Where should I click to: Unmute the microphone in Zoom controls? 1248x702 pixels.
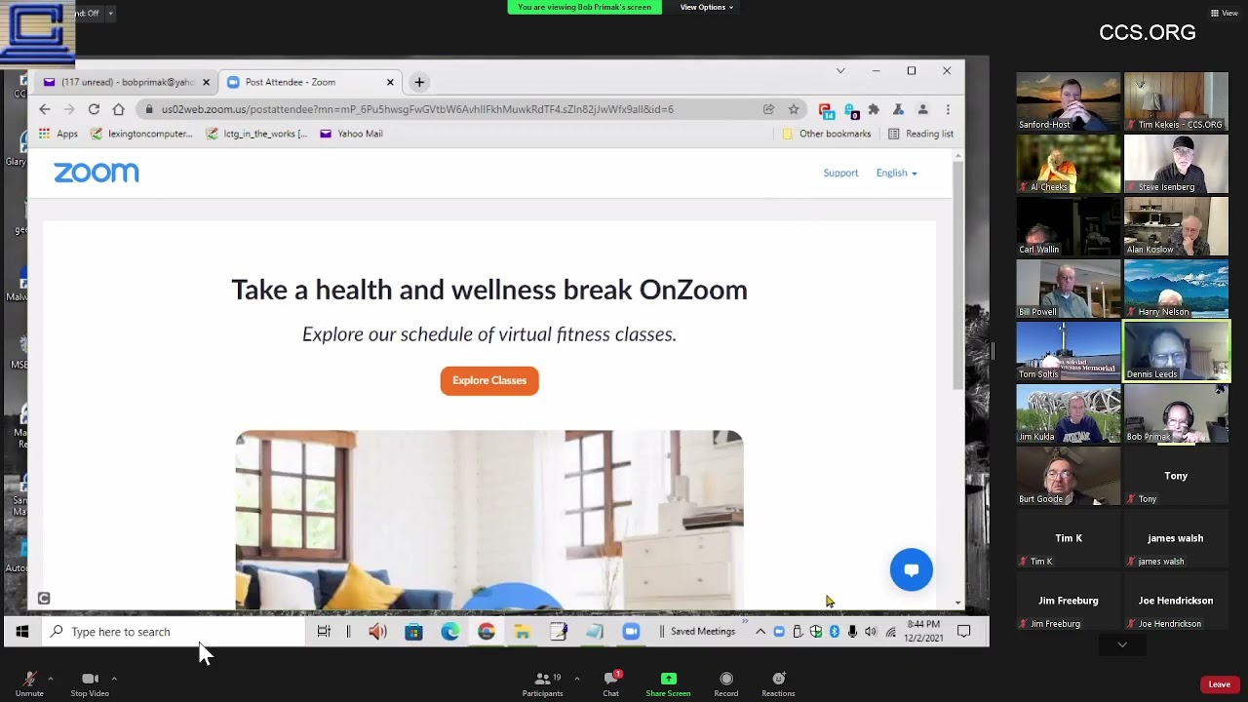coord(29,683)
